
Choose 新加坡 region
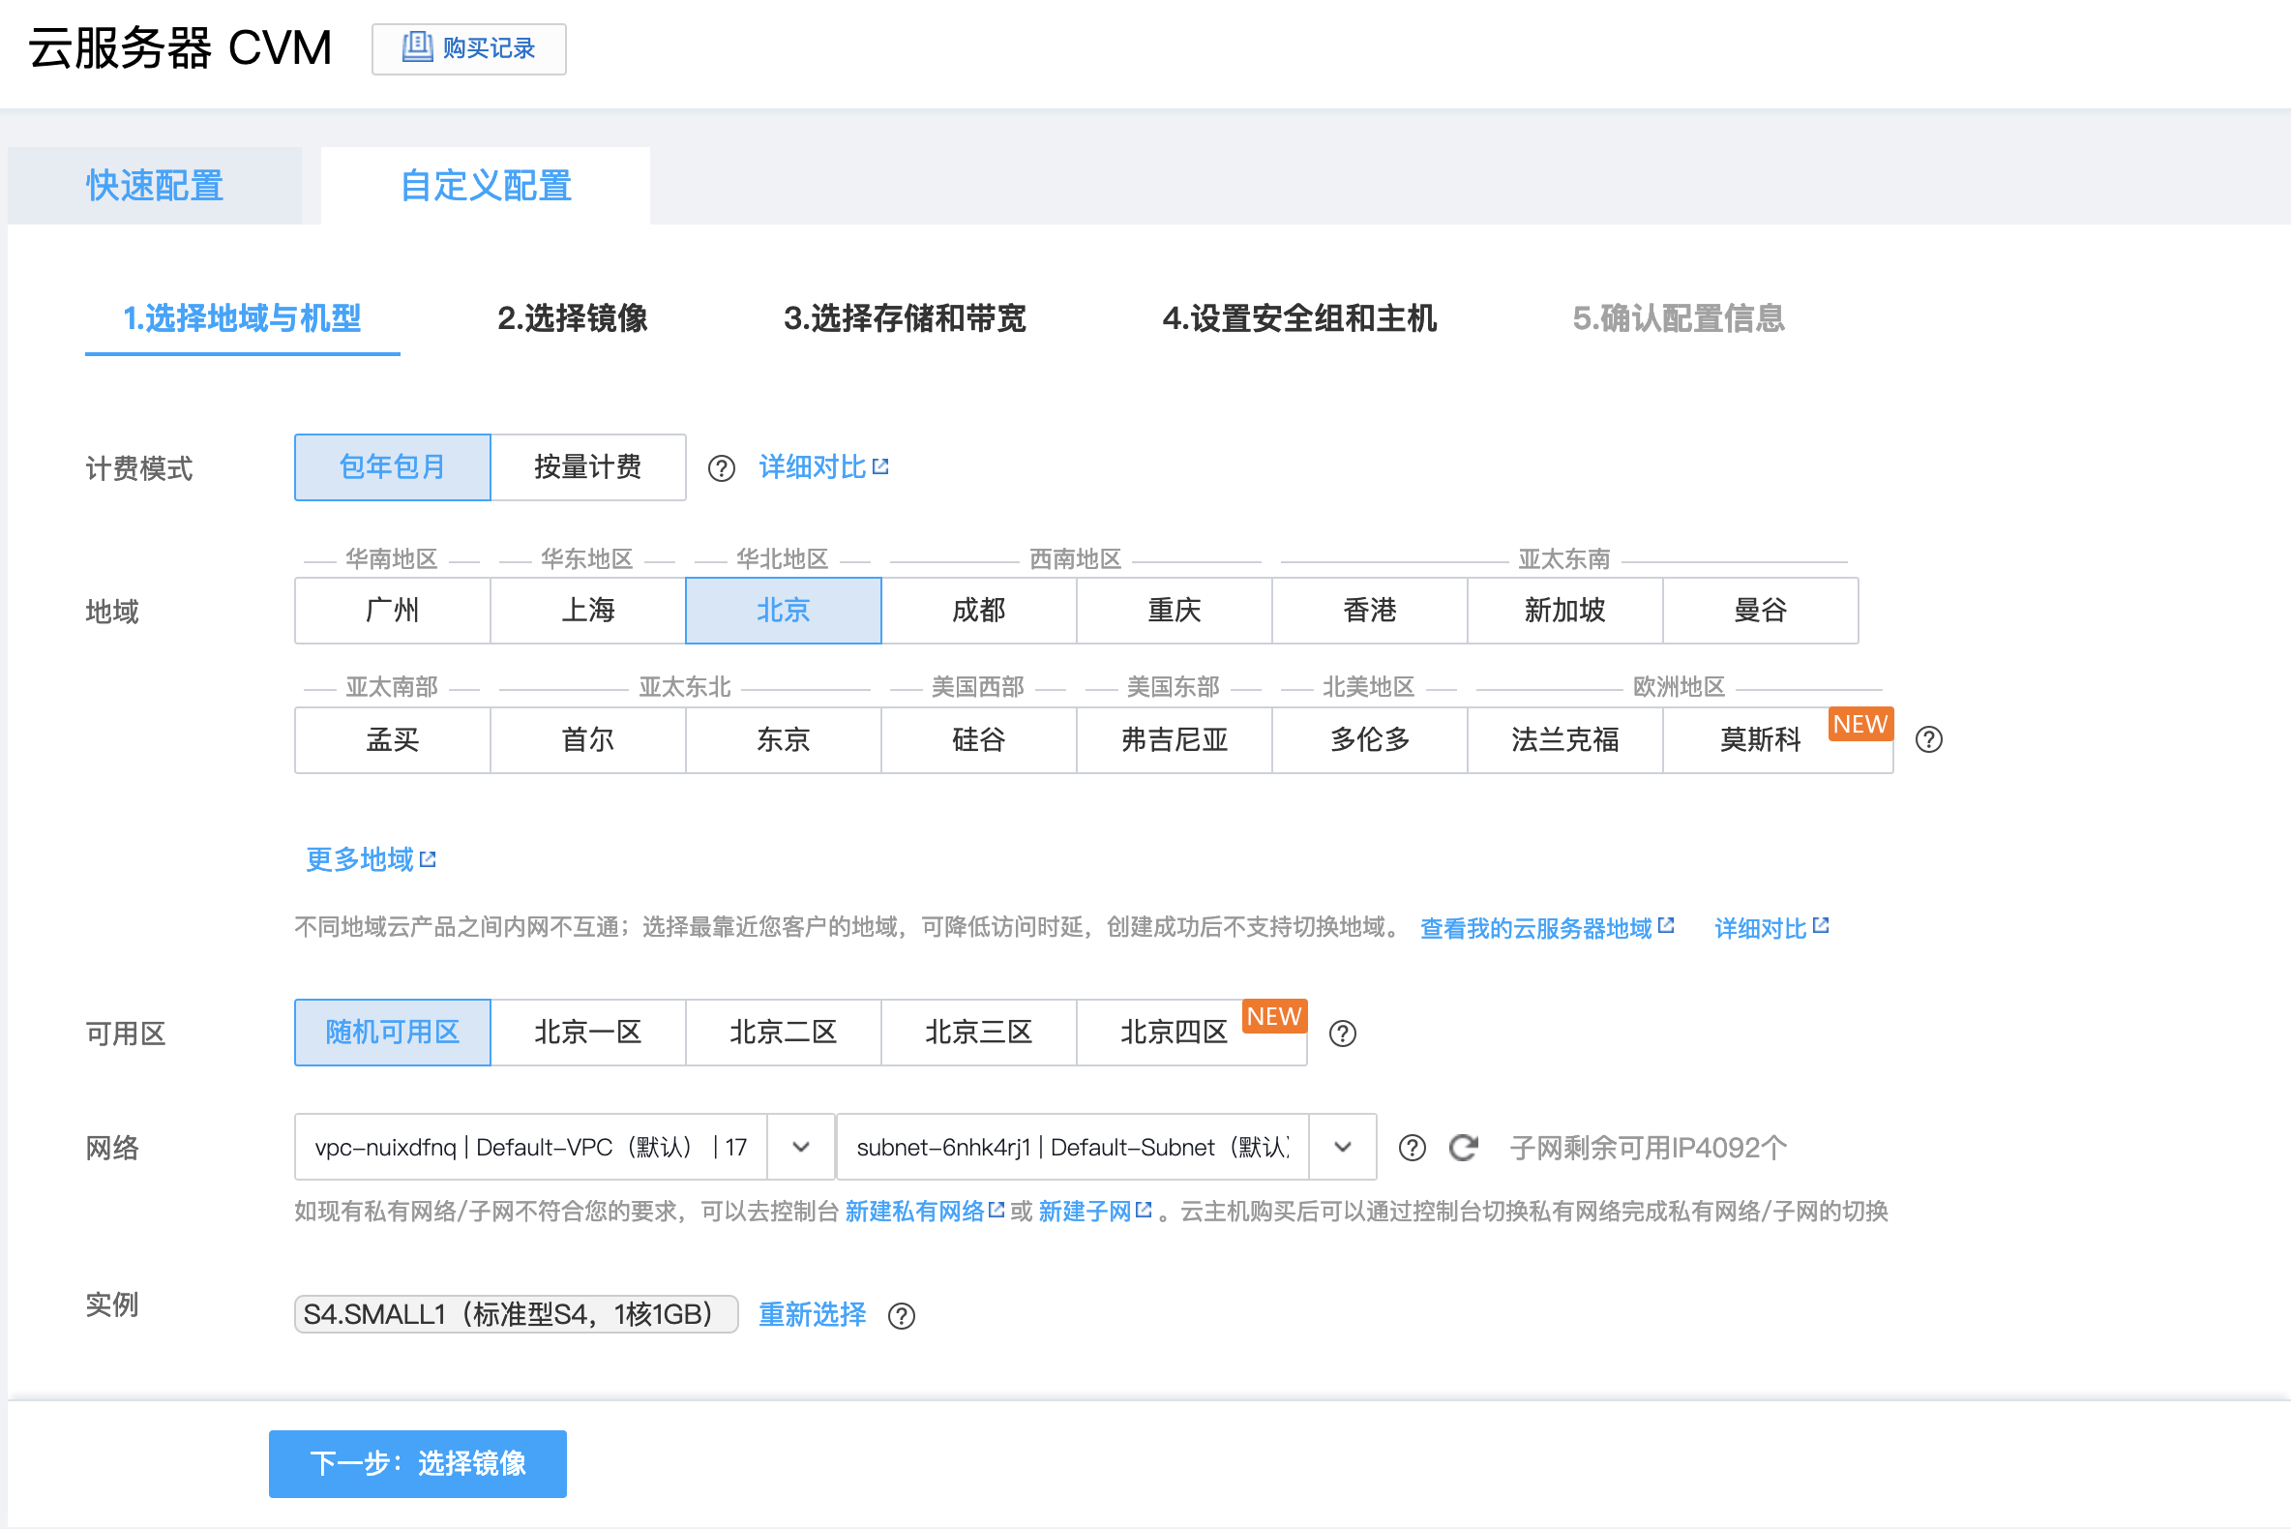pyautogui.click(x=1565, y=611)
